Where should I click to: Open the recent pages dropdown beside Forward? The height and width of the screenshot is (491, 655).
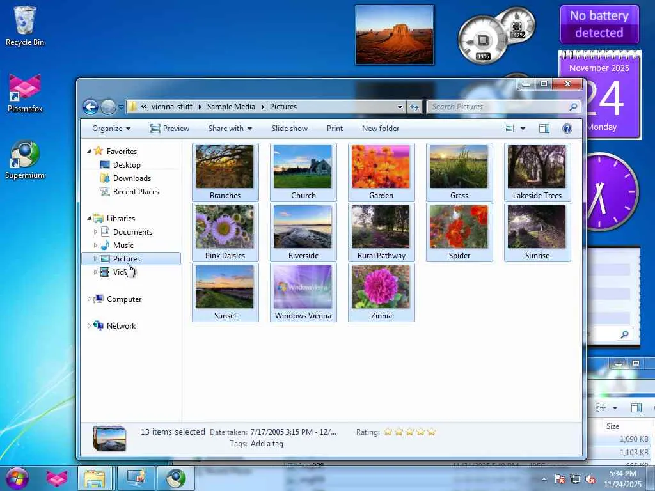pos(121,107)
